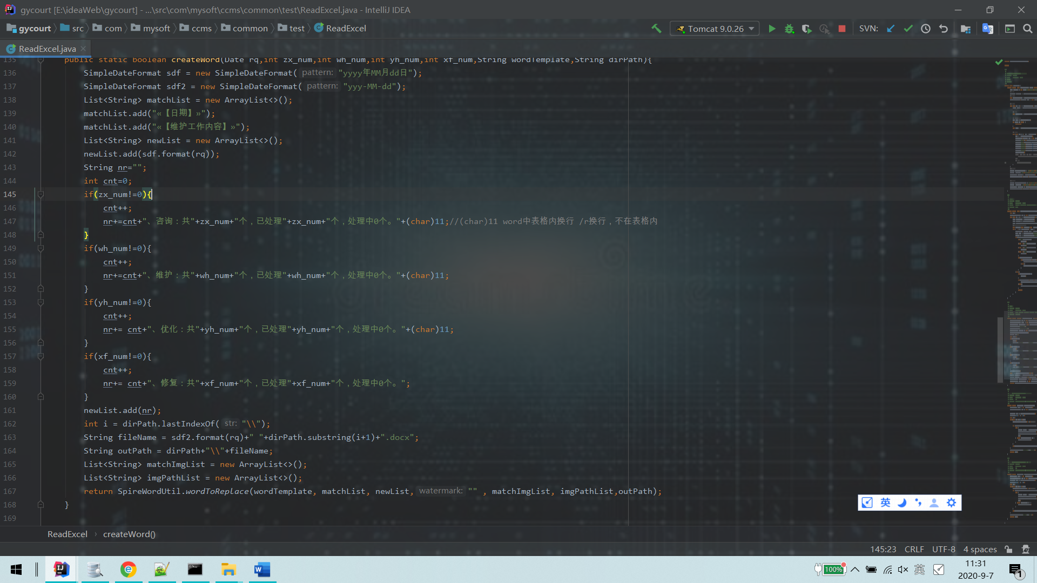Click the mysoft breadcrumb folder
This screenshot has height=583, width=1037.
click(156, 28)
